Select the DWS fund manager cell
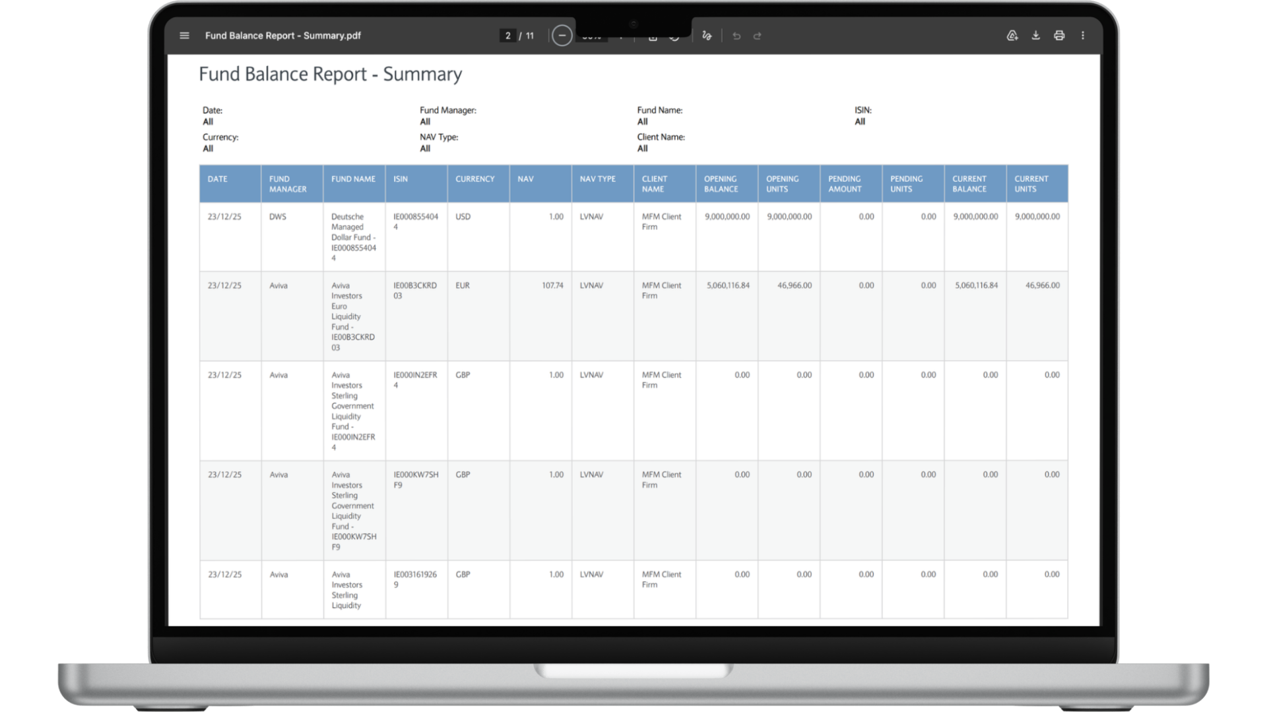This screenshot has height=712, width=1267. tap(278, 217)
